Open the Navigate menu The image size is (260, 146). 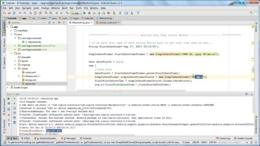26,8
